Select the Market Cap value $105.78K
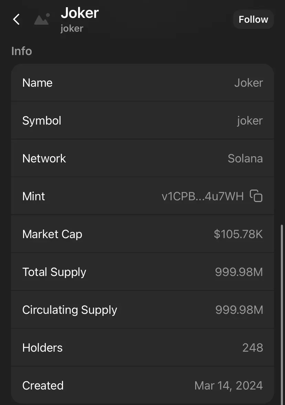The image size is (285, 405). [238, 234]
